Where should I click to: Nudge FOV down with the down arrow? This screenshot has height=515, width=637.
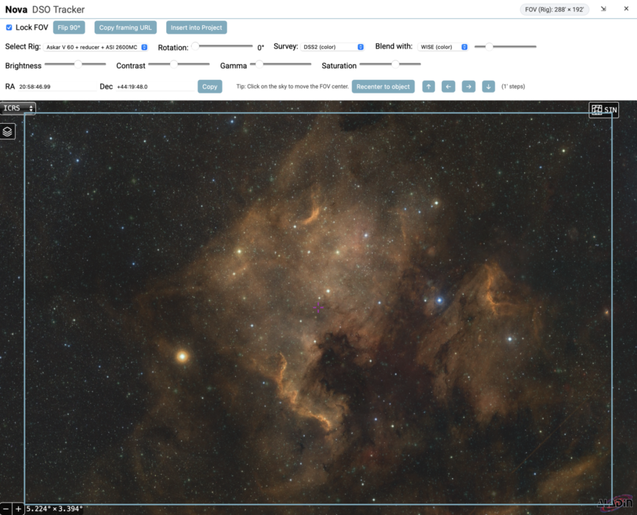click(x=488, y=86)
